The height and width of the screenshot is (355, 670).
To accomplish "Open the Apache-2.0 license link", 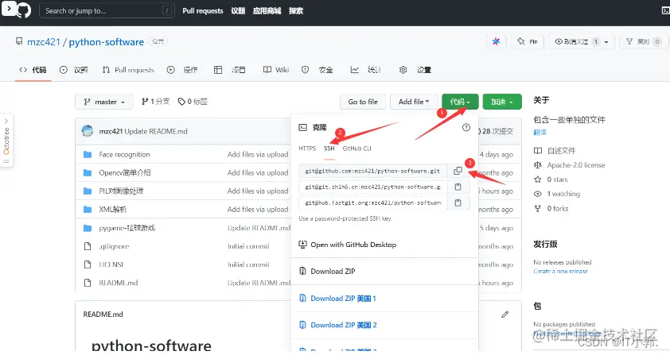I will (x=576, y=165).
